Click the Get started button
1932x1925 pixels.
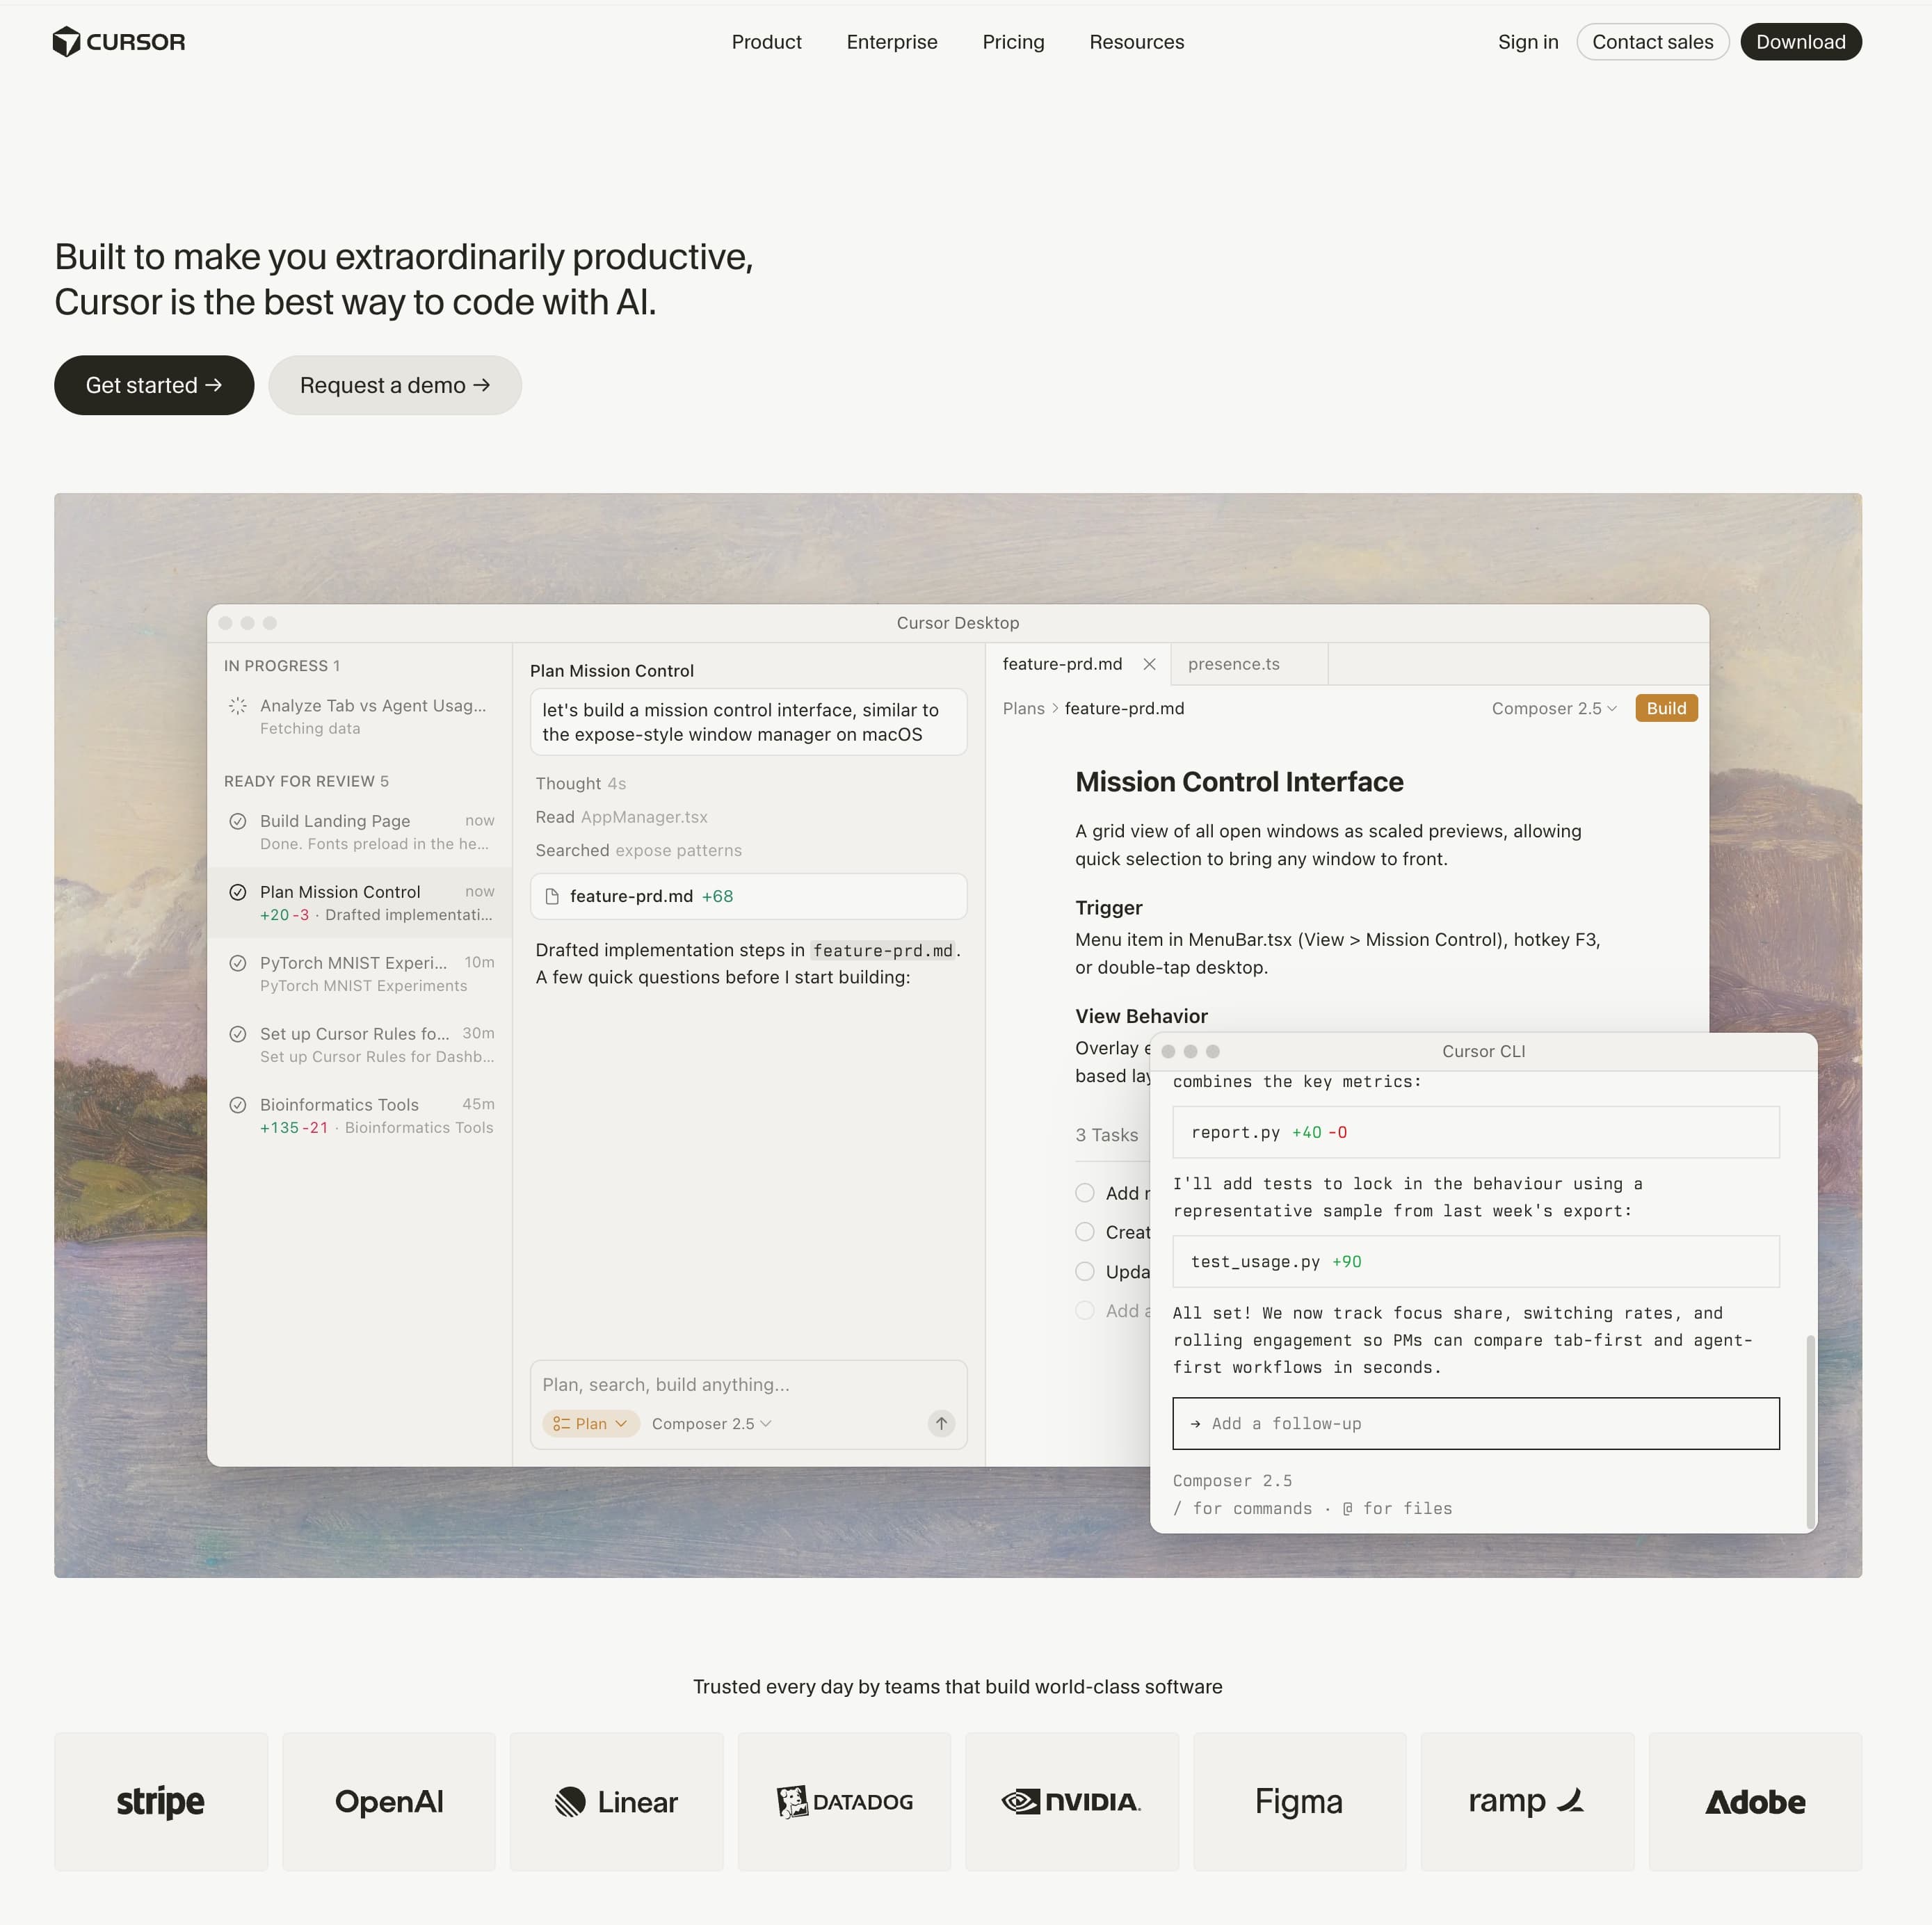pos(154,385)
